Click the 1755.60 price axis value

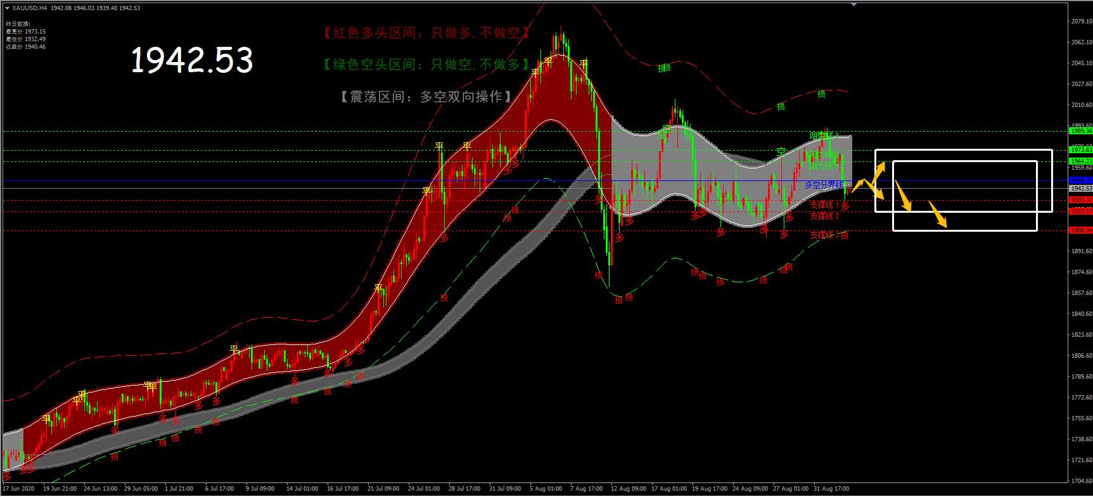tap(1082, 418)
